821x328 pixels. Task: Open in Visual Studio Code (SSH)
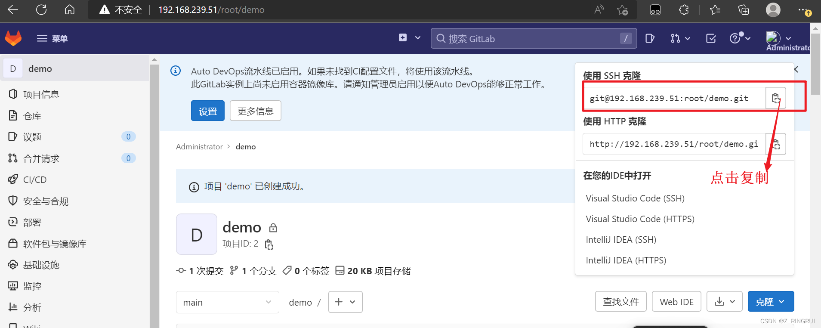[635, 198]
